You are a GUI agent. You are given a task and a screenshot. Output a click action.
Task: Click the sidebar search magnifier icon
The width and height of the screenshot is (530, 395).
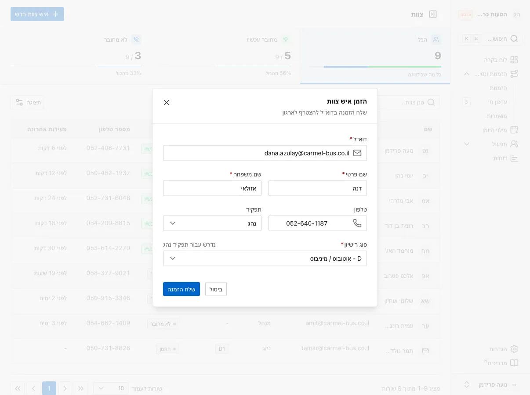coord(514,39)
